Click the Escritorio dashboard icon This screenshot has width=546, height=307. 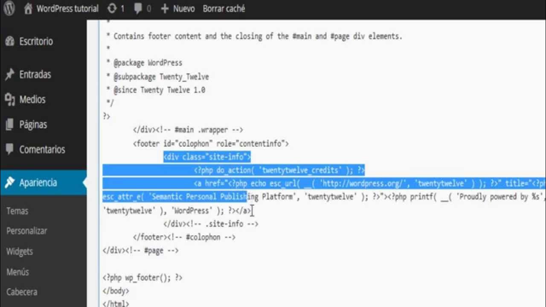10,41
